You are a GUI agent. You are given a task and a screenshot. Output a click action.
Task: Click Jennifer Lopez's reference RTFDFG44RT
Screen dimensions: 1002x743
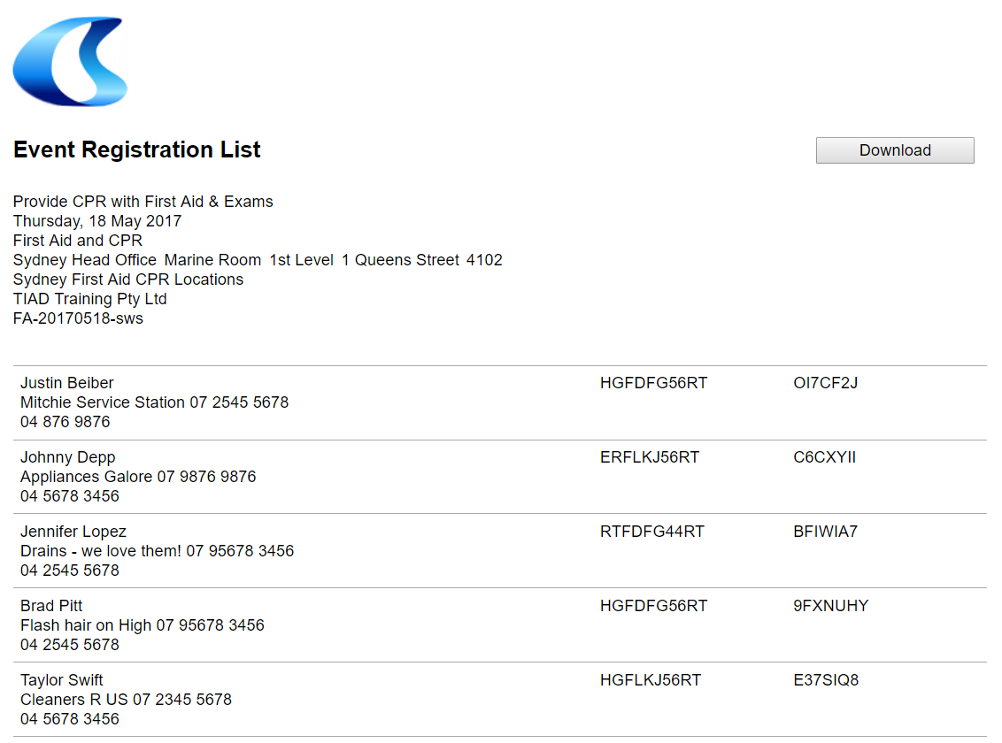pyautogui.click(x=651, y=532)
